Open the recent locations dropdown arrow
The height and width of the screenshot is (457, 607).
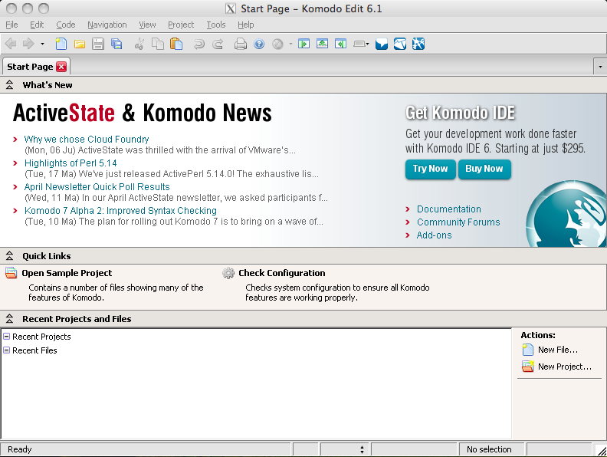click(x=42, y=44)
